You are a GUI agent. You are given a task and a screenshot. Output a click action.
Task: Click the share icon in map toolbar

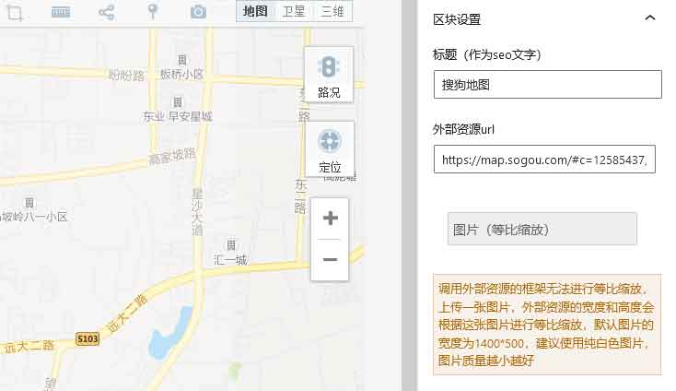point(107,12)
